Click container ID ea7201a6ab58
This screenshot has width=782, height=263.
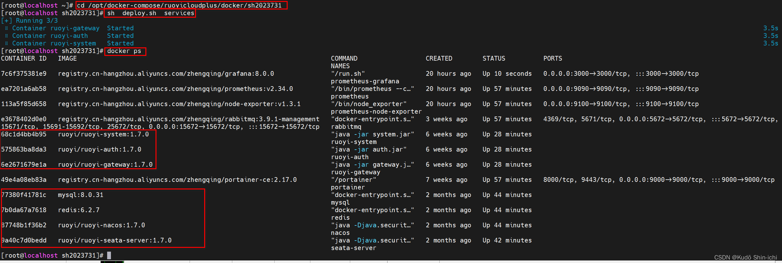point(24,89)
